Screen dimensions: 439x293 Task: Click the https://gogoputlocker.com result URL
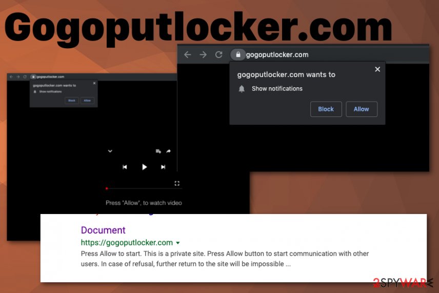127,242
